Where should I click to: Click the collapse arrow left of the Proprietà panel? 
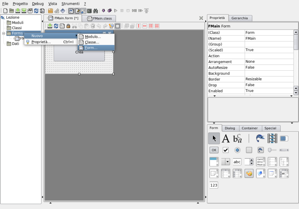pos(206,21)
